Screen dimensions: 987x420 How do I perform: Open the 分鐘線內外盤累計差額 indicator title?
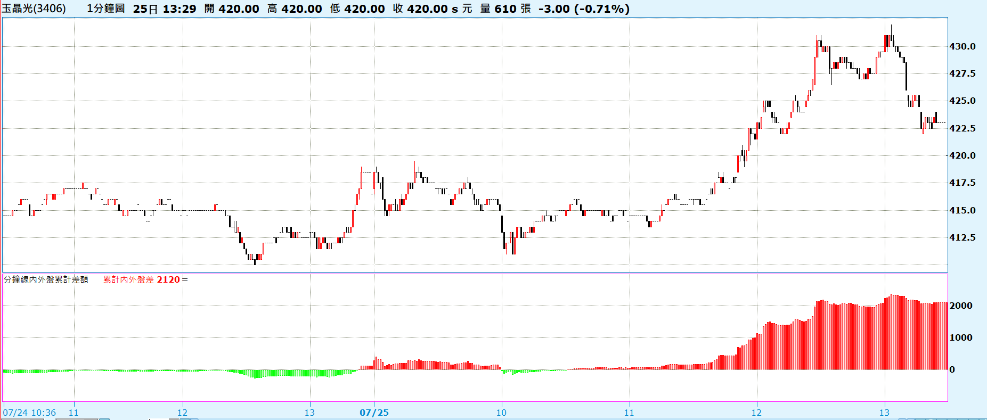[46, 279]
